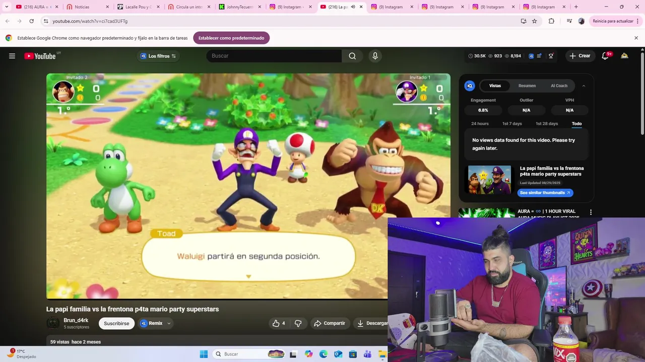645x362 pixels.
Task: Open the YouTube account avatar menu
Action: (624, 56)
